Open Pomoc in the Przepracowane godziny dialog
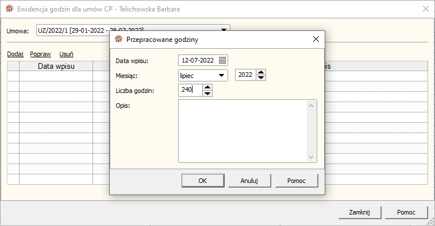Viewport: 435px width, 226px height. point(297,181)
